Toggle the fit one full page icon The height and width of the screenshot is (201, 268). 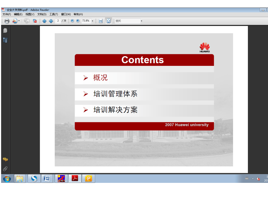click(x=109, y=21)
